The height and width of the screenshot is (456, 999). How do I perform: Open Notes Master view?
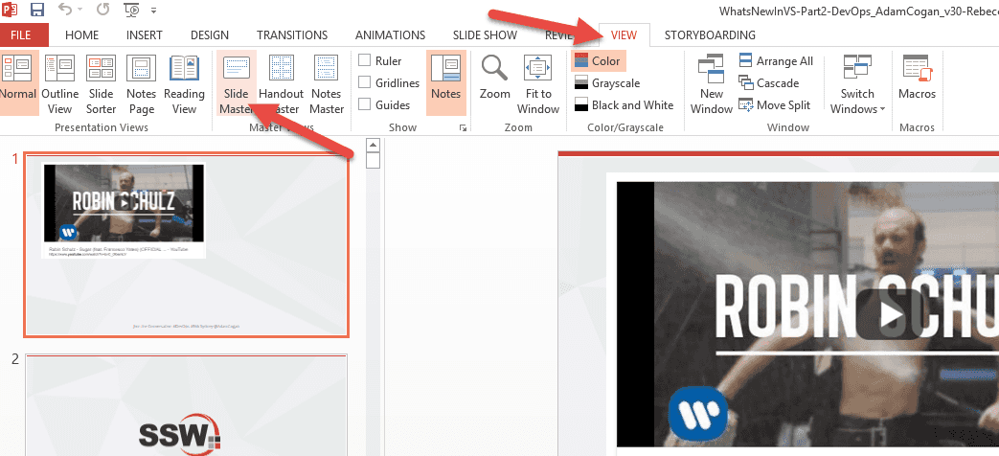pyautogui.click(x=326, y=82)
